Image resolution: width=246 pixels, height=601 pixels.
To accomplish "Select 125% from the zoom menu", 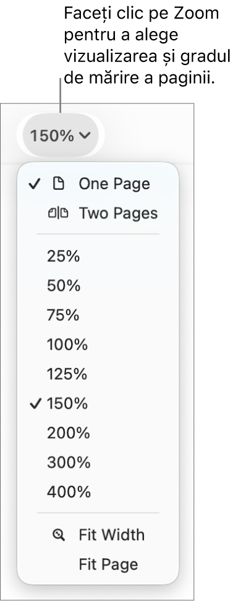I will [98, 374].
